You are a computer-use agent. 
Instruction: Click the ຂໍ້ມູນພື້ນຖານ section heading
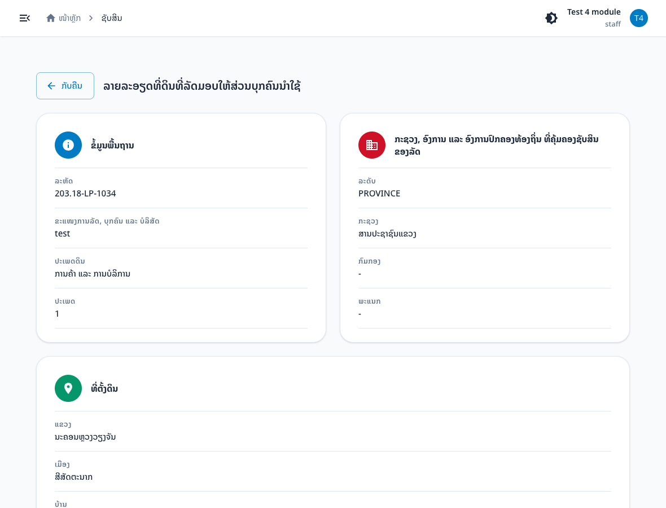[x=112, y=145]
